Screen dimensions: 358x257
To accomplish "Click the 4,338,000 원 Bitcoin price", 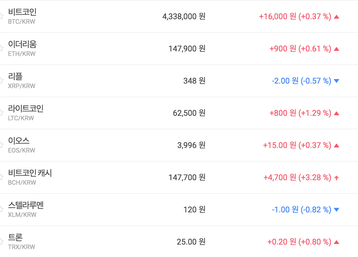I will point(184,16).
